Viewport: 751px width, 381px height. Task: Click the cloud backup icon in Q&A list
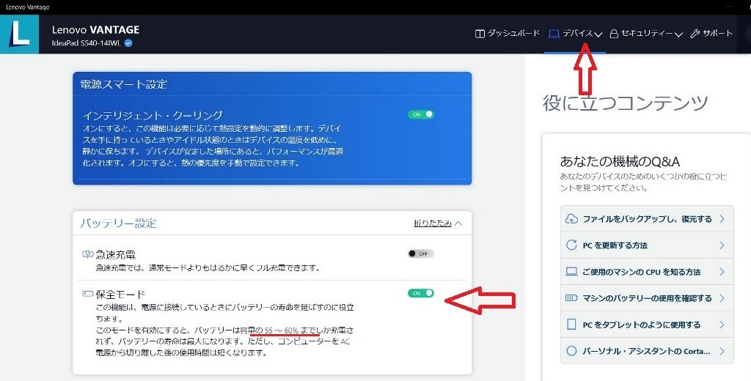571,219
